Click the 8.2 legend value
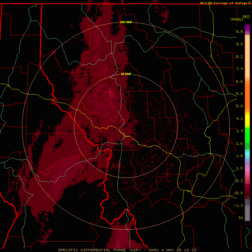Screen dimensions: 252x252 coord(239,57)
